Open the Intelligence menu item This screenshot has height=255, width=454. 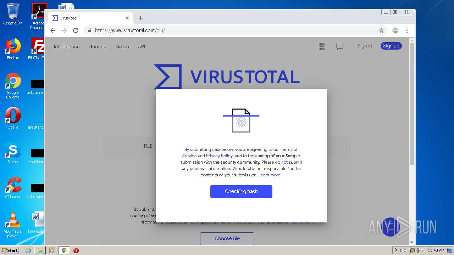[x=67, y=46]
